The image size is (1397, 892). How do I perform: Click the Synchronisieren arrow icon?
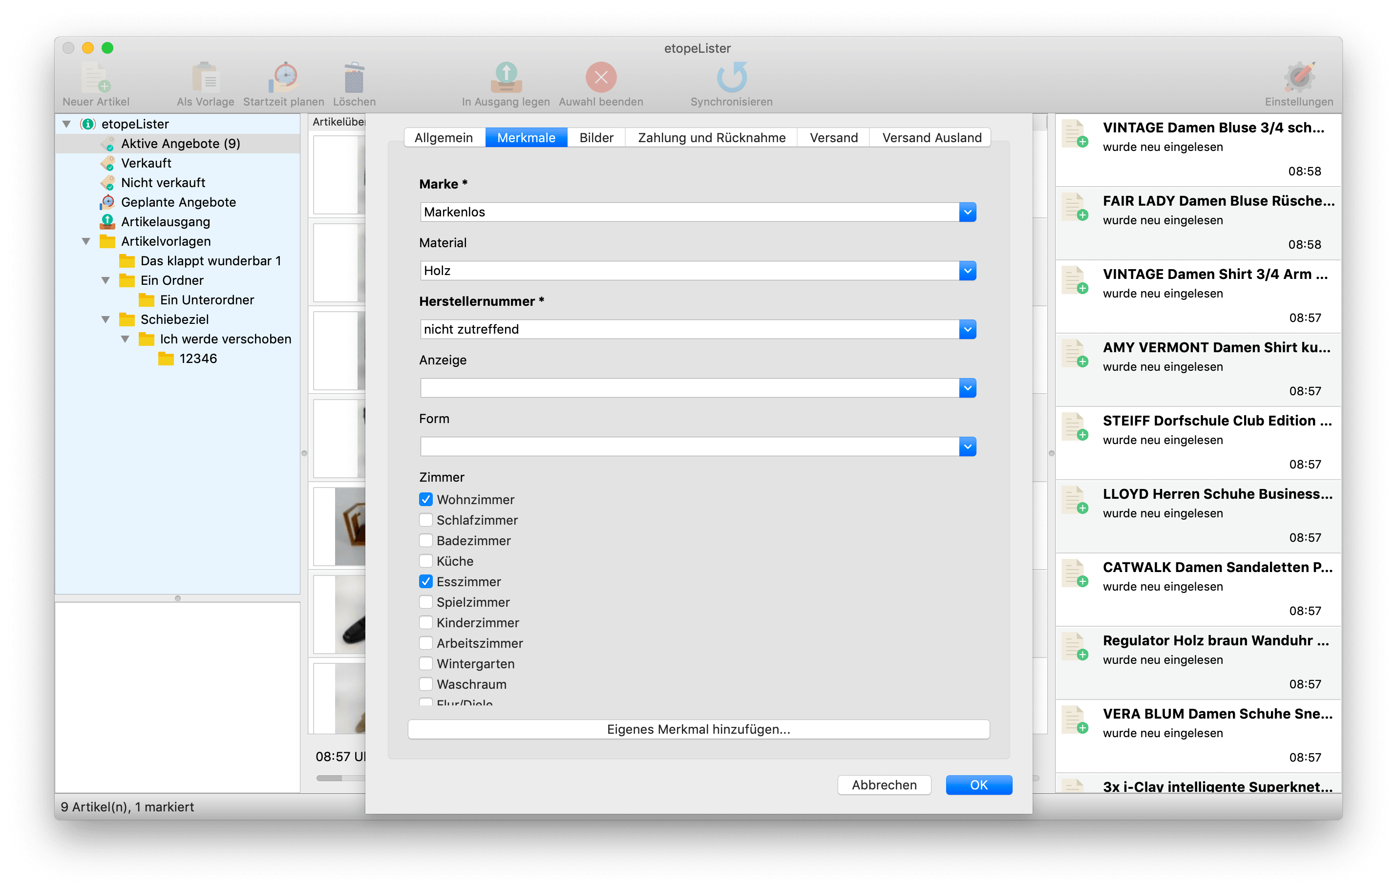(732, 77)
